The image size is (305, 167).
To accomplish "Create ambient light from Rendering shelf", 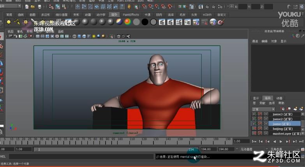I will click(9, 22).
